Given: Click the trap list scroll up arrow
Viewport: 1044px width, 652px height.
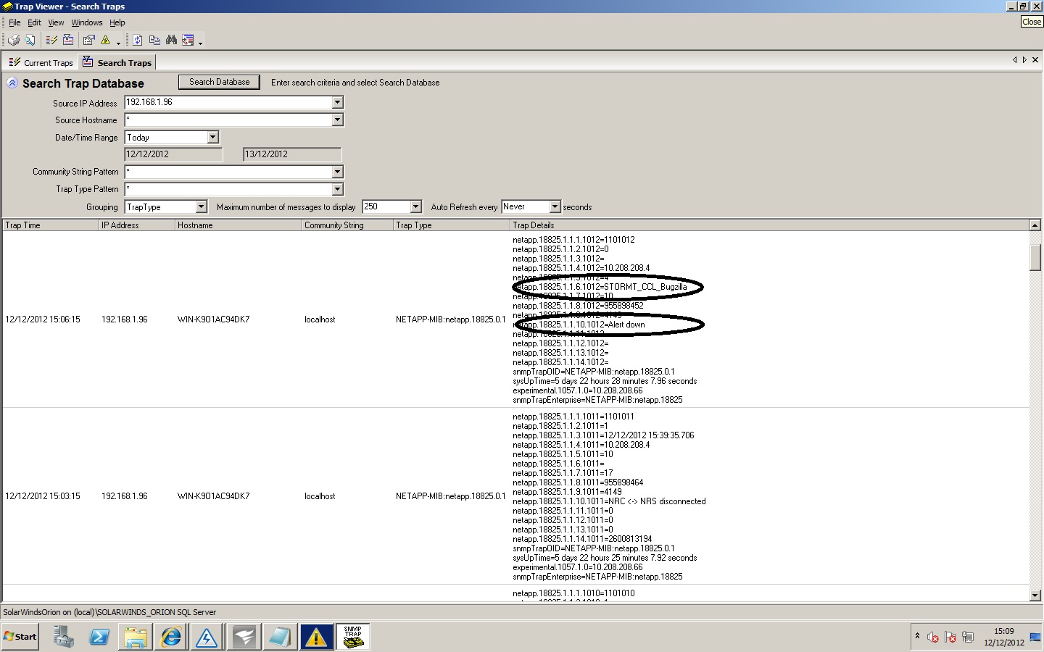Looking at the screenshot, I should [1035, 225].
